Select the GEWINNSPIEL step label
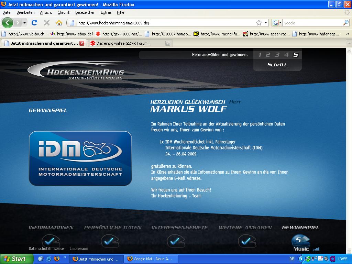The height and width of the screenshot is (264, 352). (x=300, y=228)
